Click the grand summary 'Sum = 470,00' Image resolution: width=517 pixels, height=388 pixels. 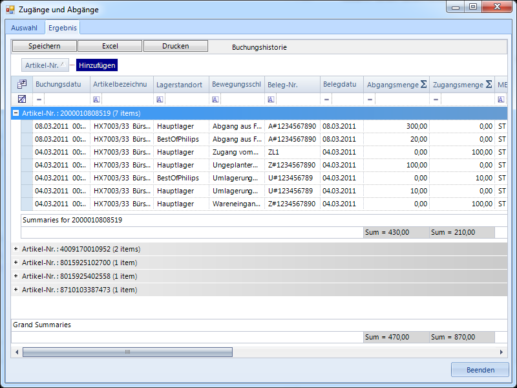pos(396,337)
